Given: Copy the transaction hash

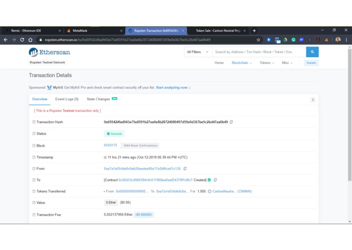Looking at the screenshot, I should pyautogui.click(x=231, y=122).
